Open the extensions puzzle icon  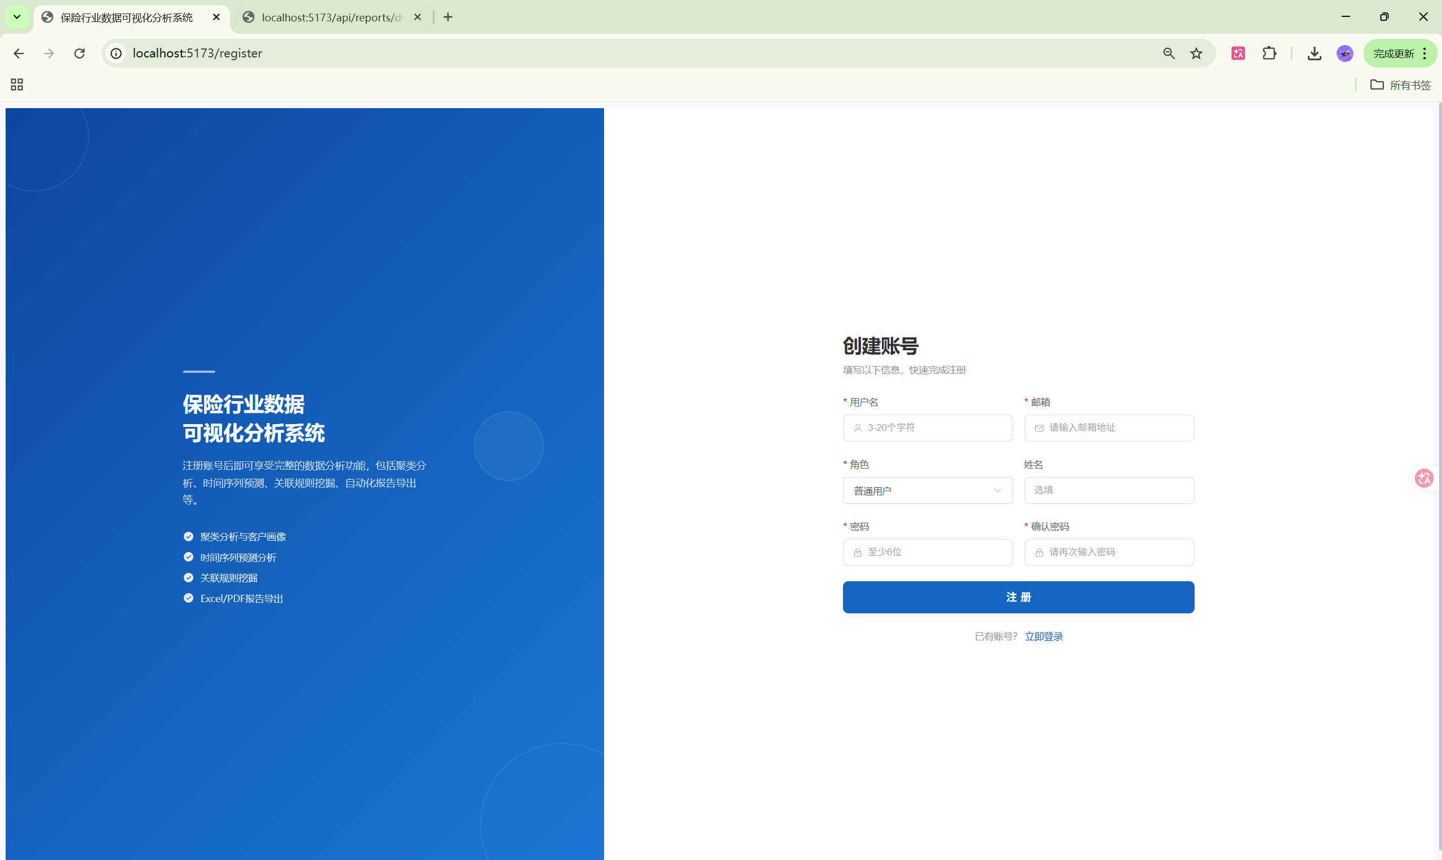[1269, 54]
